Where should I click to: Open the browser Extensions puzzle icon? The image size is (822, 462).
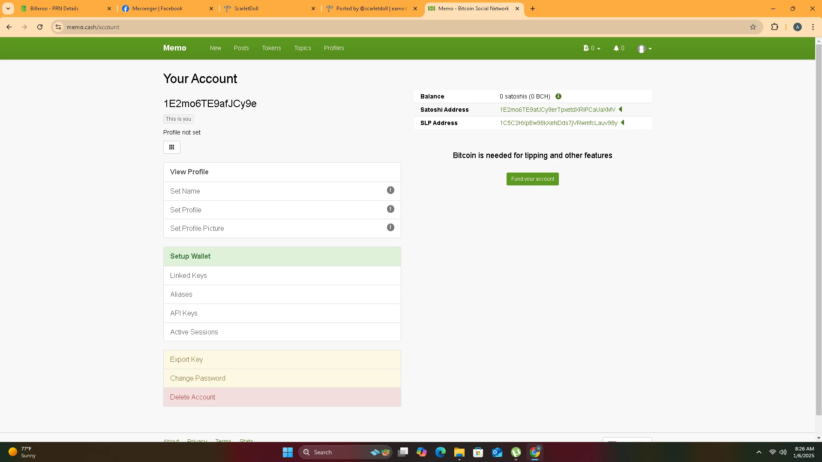(774, 27)
